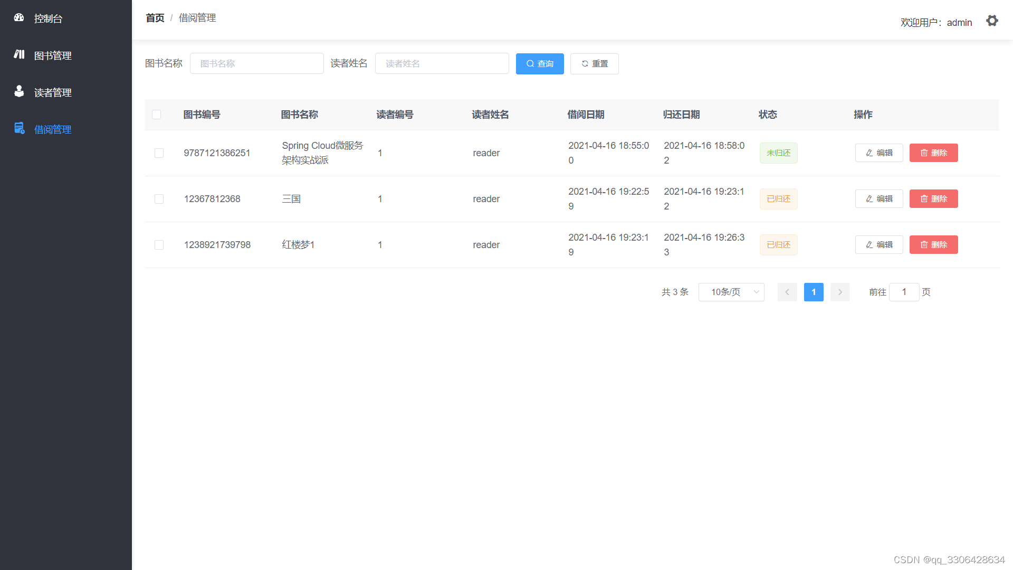Screen dimensions: 1013x570
Task: Click the 已归还 tag in 三国 row
Action: pyautogui.click(x=779, y=199)
